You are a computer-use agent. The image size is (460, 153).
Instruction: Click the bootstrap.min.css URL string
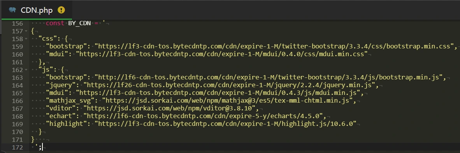tap(276, 46)
